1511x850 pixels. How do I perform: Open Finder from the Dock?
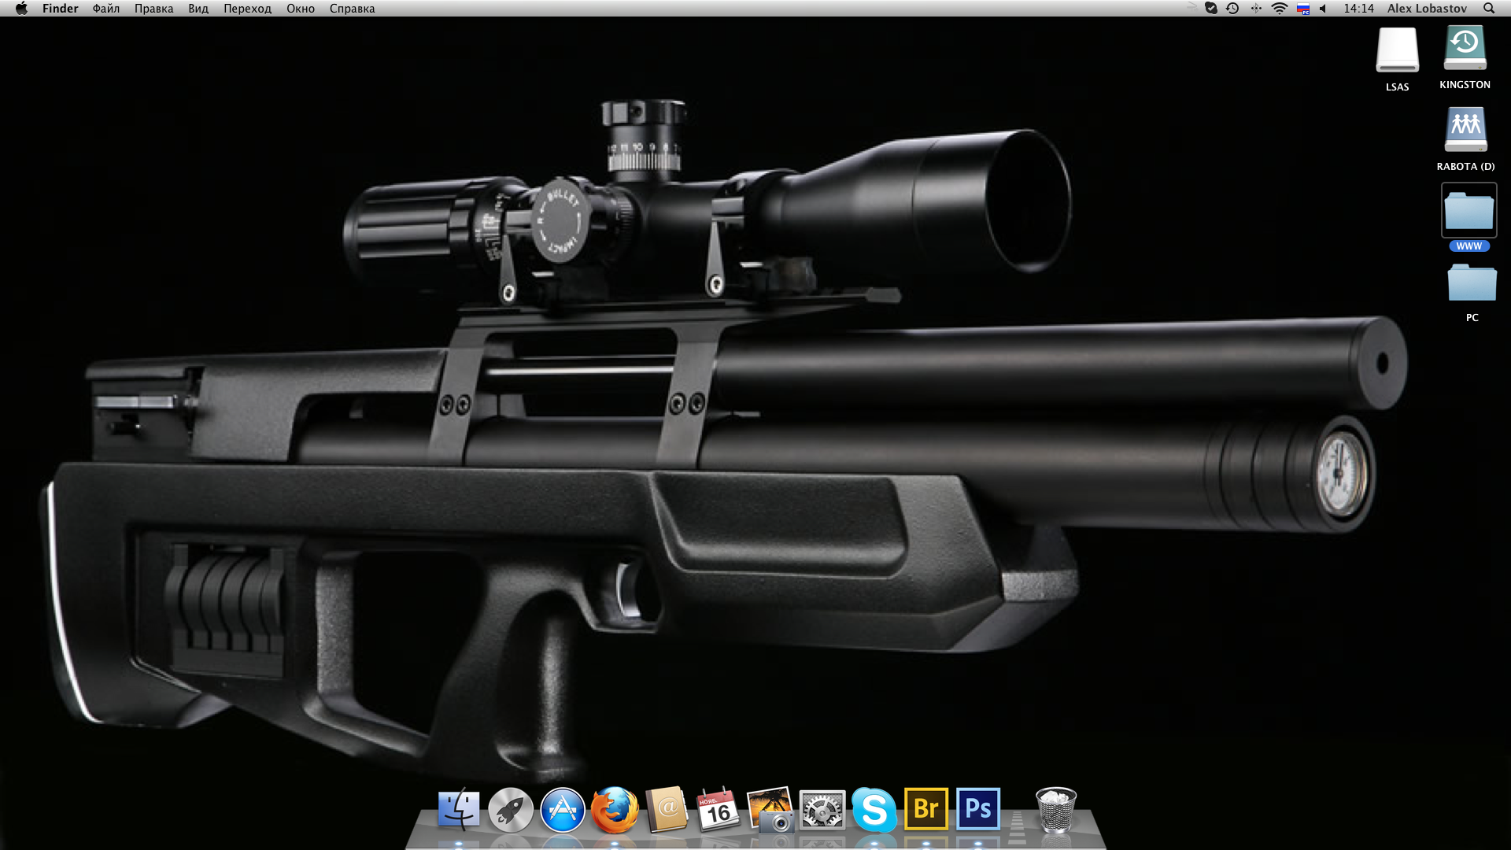(x=459, y=810)
